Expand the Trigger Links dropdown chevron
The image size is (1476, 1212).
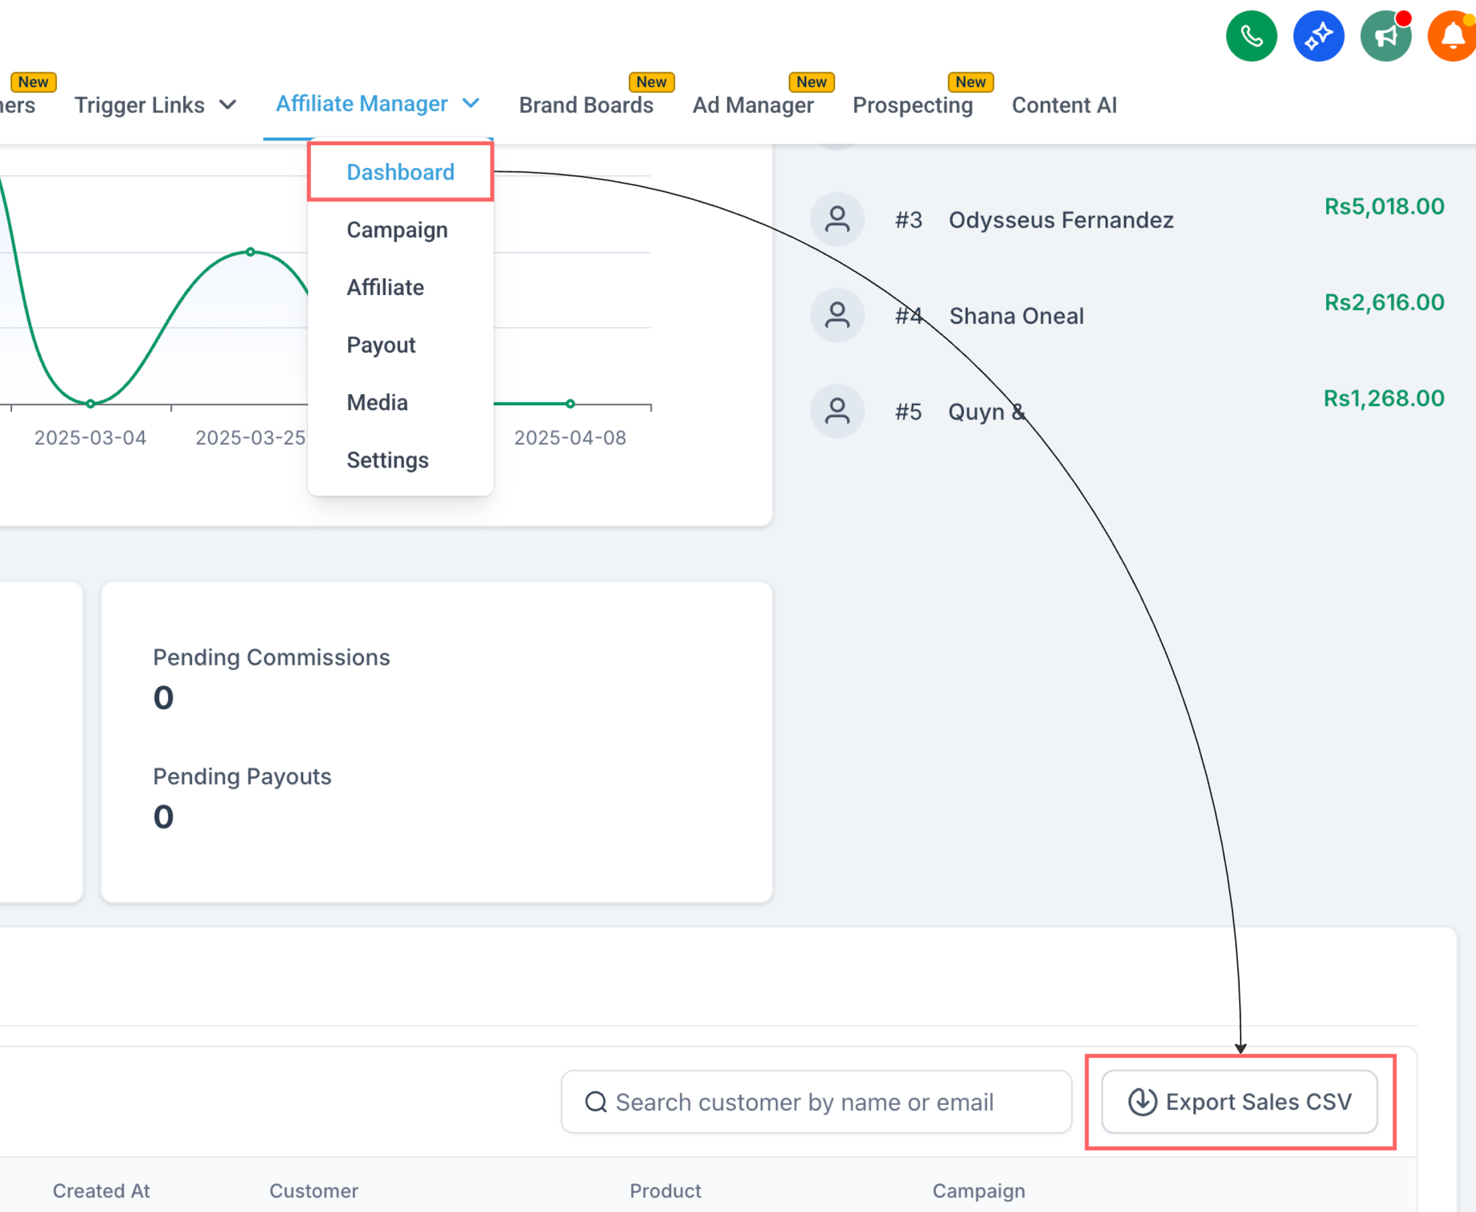[227, 105]
